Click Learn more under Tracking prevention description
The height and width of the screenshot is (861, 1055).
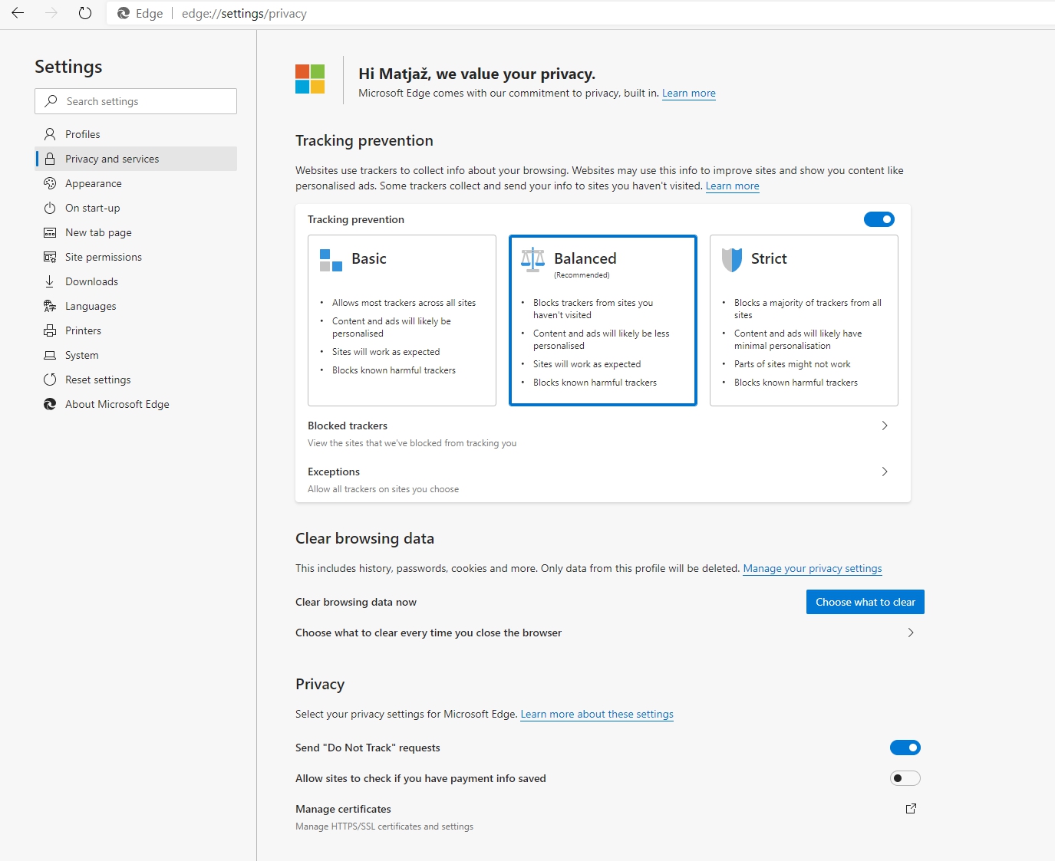tap(733, 186)
